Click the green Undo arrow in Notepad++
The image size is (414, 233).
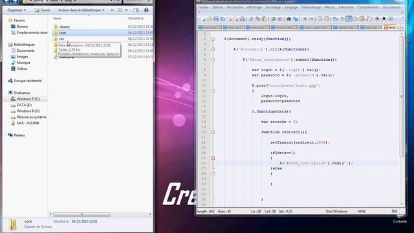tap(273, 19)
